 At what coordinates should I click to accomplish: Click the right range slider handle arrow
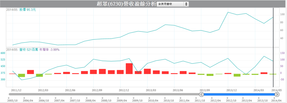coord(277,94)
